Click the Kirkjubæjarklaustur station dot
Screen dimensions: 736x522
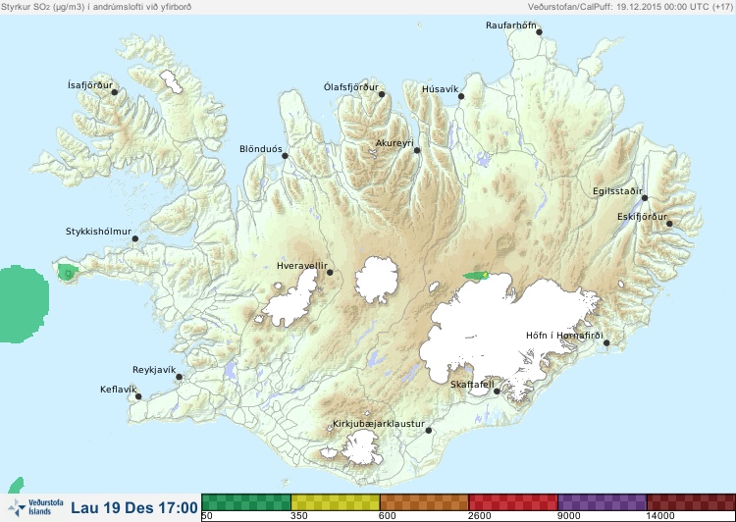(429, 431)
